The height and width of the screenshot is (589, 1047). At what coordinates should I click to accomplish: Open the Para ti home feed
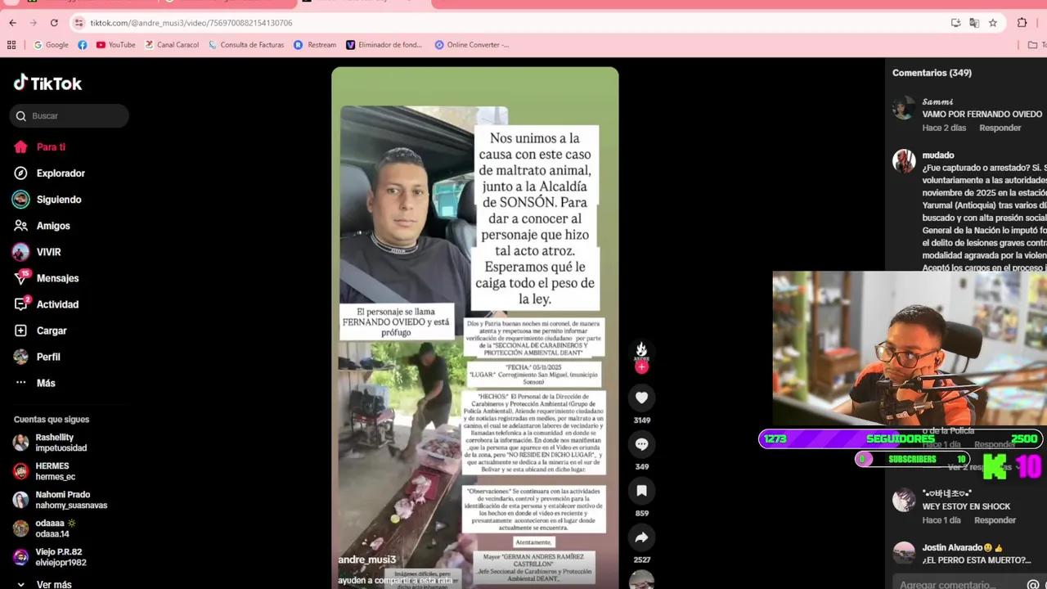coord(39,147)
